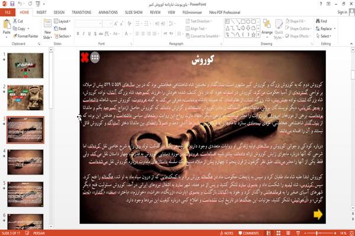Switch to TRANSITIONS tab
Viewport: 355px width, 236px height.
pos(82,12)
